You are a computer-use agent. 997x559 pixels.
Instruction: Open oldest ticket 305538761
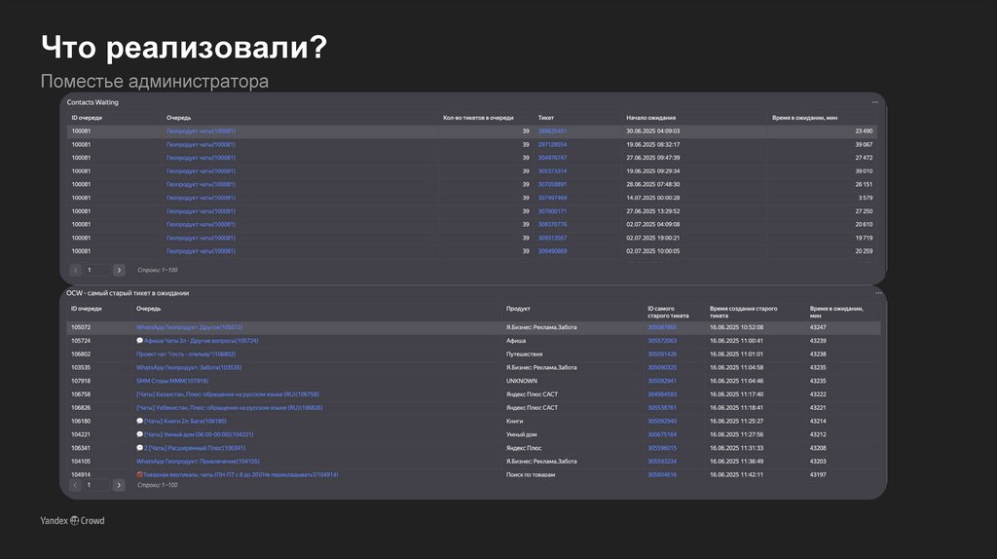[662, 408]
